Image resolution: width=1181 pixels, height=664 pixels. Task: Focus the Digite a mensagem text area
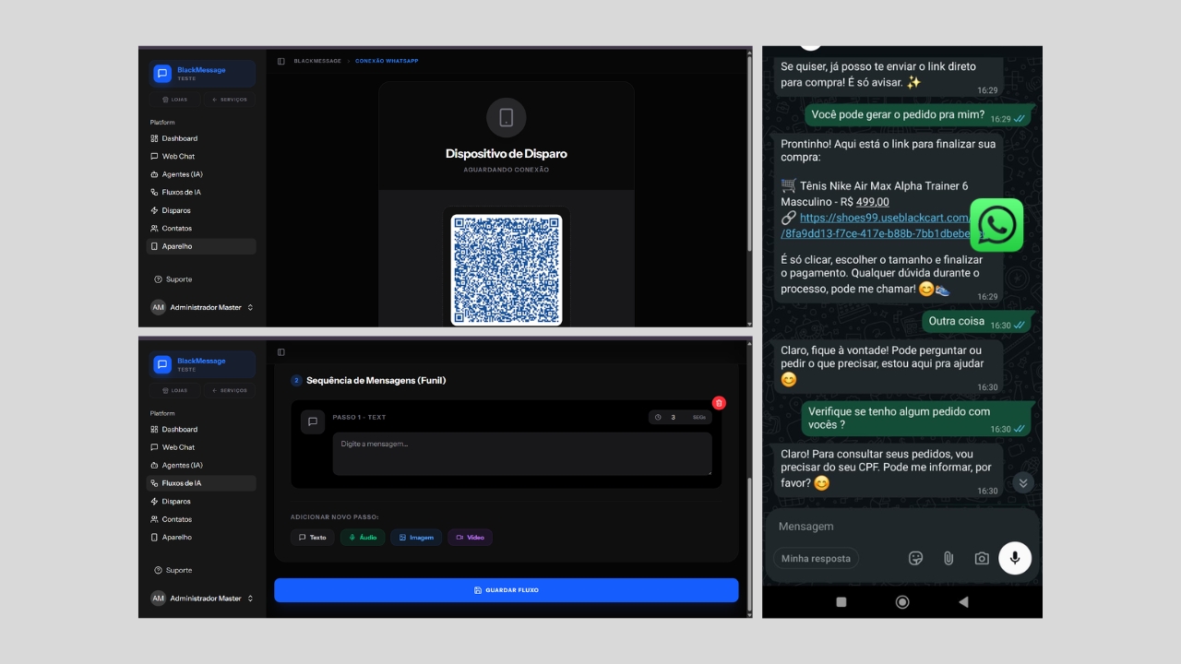pyautogui.click(x=522, y=454)
